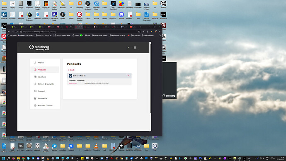Viewport: 286px width, 161px height.
Task: Open the EN language dropdown
Action: click(x=128, y=47)
